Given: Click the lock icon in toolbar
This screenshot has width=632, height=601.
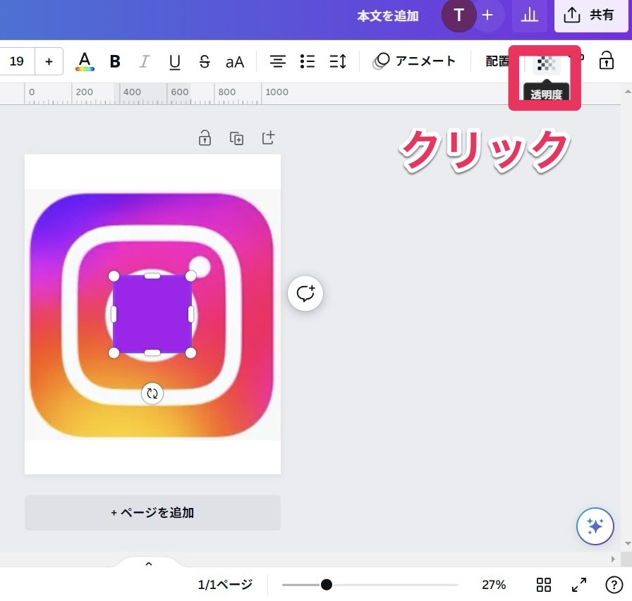Looking at the screenshot, I should tap(606, 61).
